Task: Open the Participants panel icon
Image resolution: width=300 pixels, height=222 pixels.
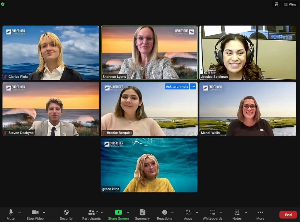Action: [91, 212]
